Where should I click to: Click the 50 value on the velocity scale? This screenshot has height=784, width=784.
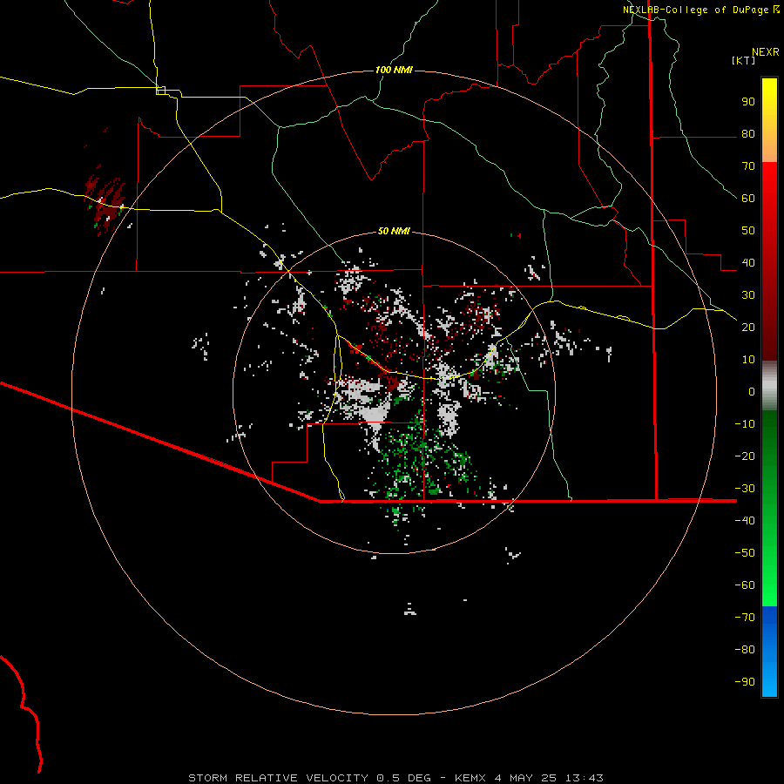pos(748,231)
